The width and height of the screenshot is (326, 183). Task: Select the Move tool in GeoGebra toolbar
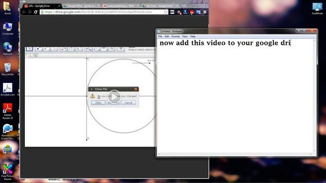[30, 49]
